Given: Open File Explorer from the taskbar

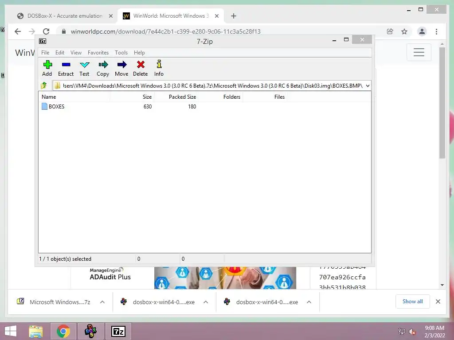Looking at the screenshot, I should pos(36,331).
